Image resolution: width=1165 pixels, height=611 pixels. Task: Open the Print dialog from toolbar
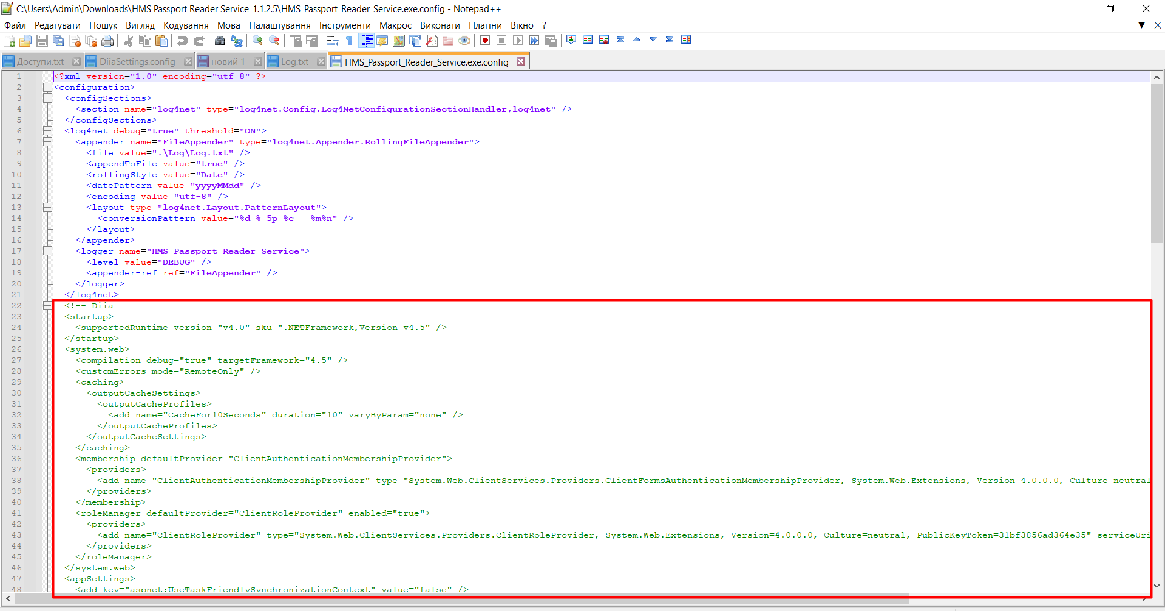[107, 41]
